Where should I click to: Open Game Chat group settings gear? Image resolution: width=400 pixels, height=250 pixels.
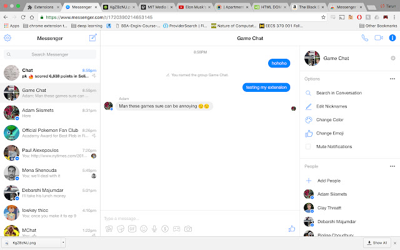click(x=393, y=58)
